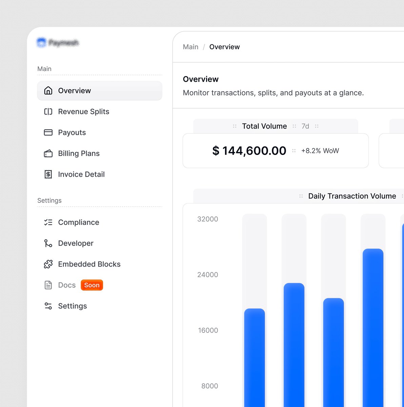Click the first blue chart bar
The width and height of the screenshot is (404, 407).
[255, 358]
